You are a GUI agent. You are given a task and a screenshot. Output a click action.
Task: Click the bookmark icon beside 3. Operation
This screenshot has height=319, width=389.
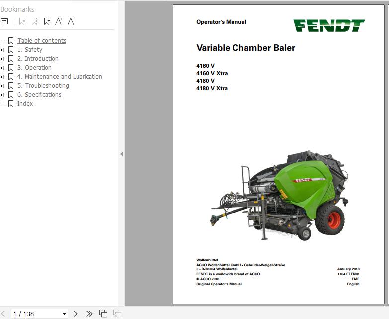pos(11,68)
